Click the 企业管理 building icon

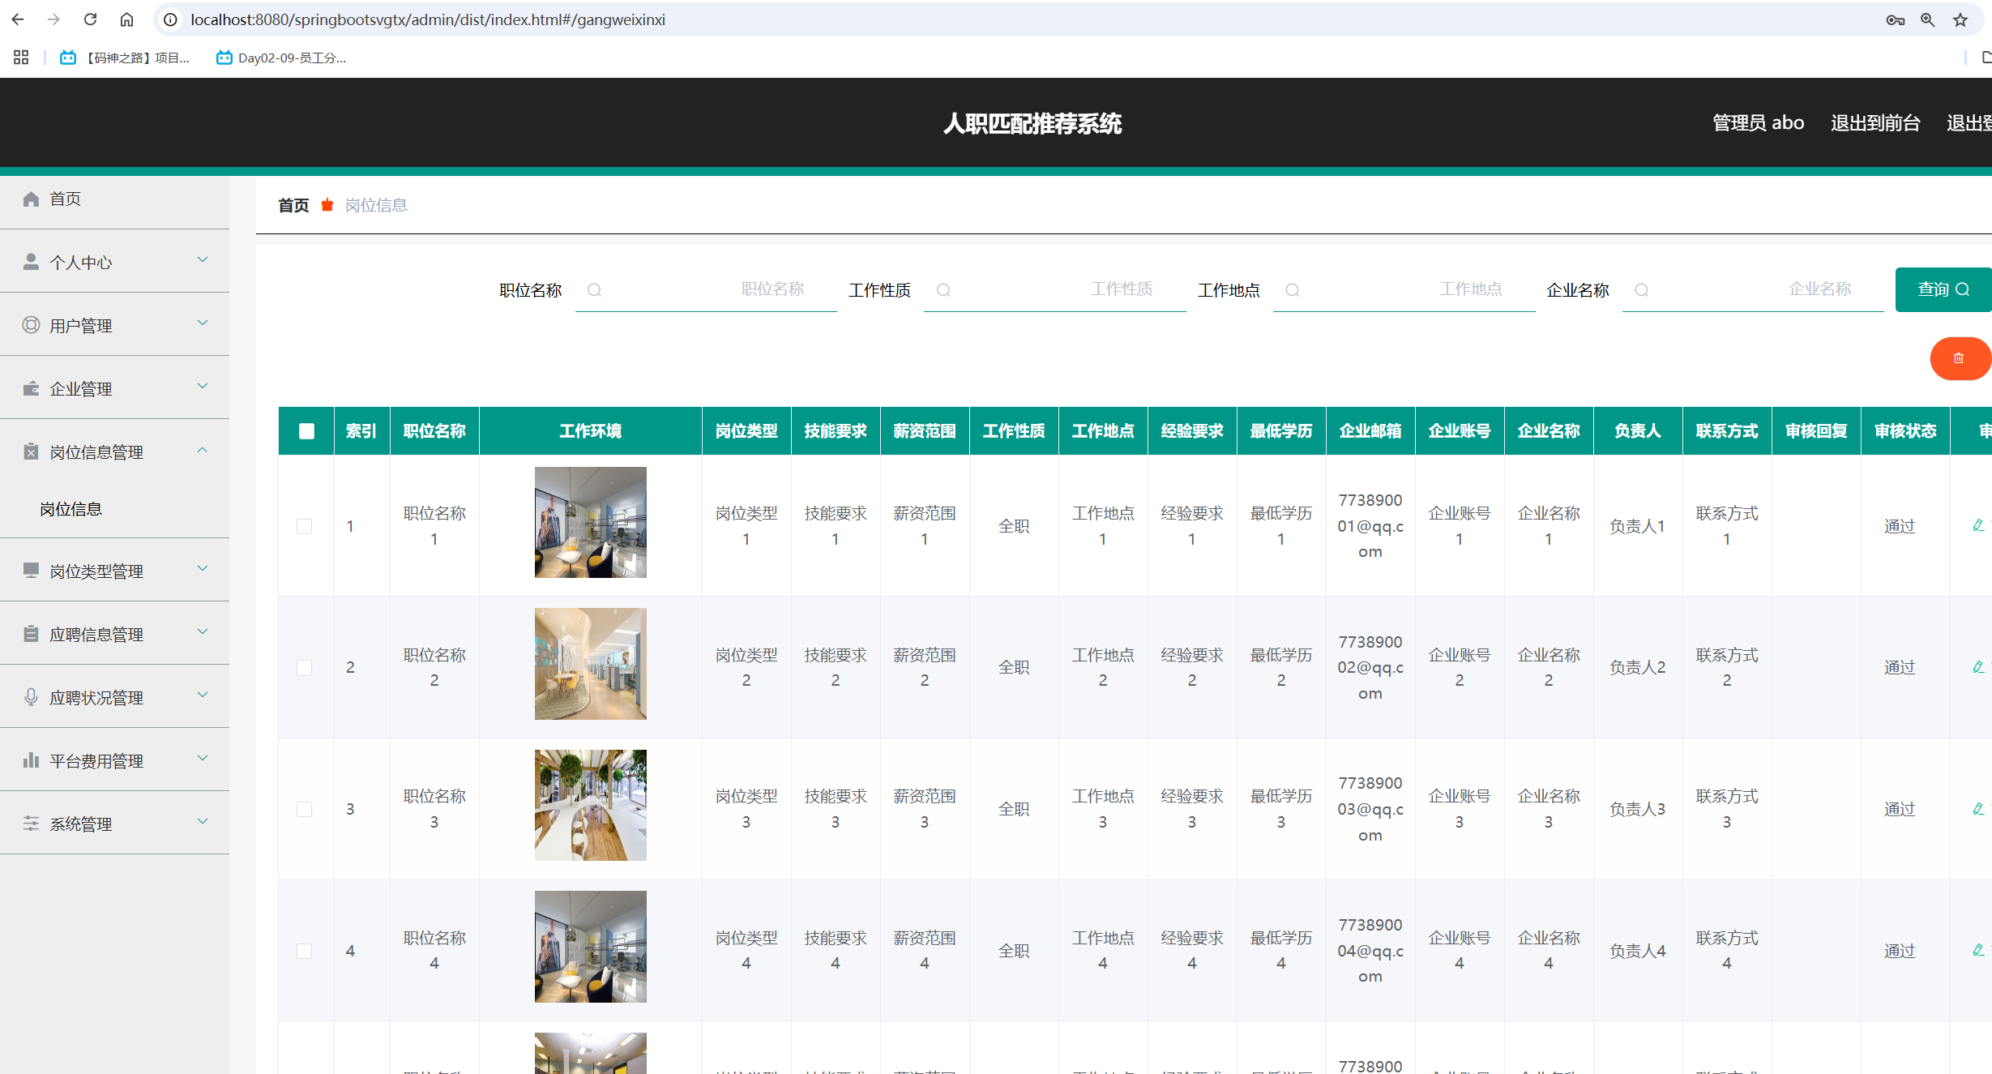(31, 387)
